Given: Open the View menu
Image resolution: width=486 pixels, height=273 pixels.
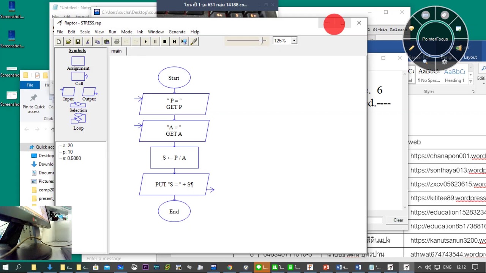Looking at the screenshot, I should click(99, 32).
